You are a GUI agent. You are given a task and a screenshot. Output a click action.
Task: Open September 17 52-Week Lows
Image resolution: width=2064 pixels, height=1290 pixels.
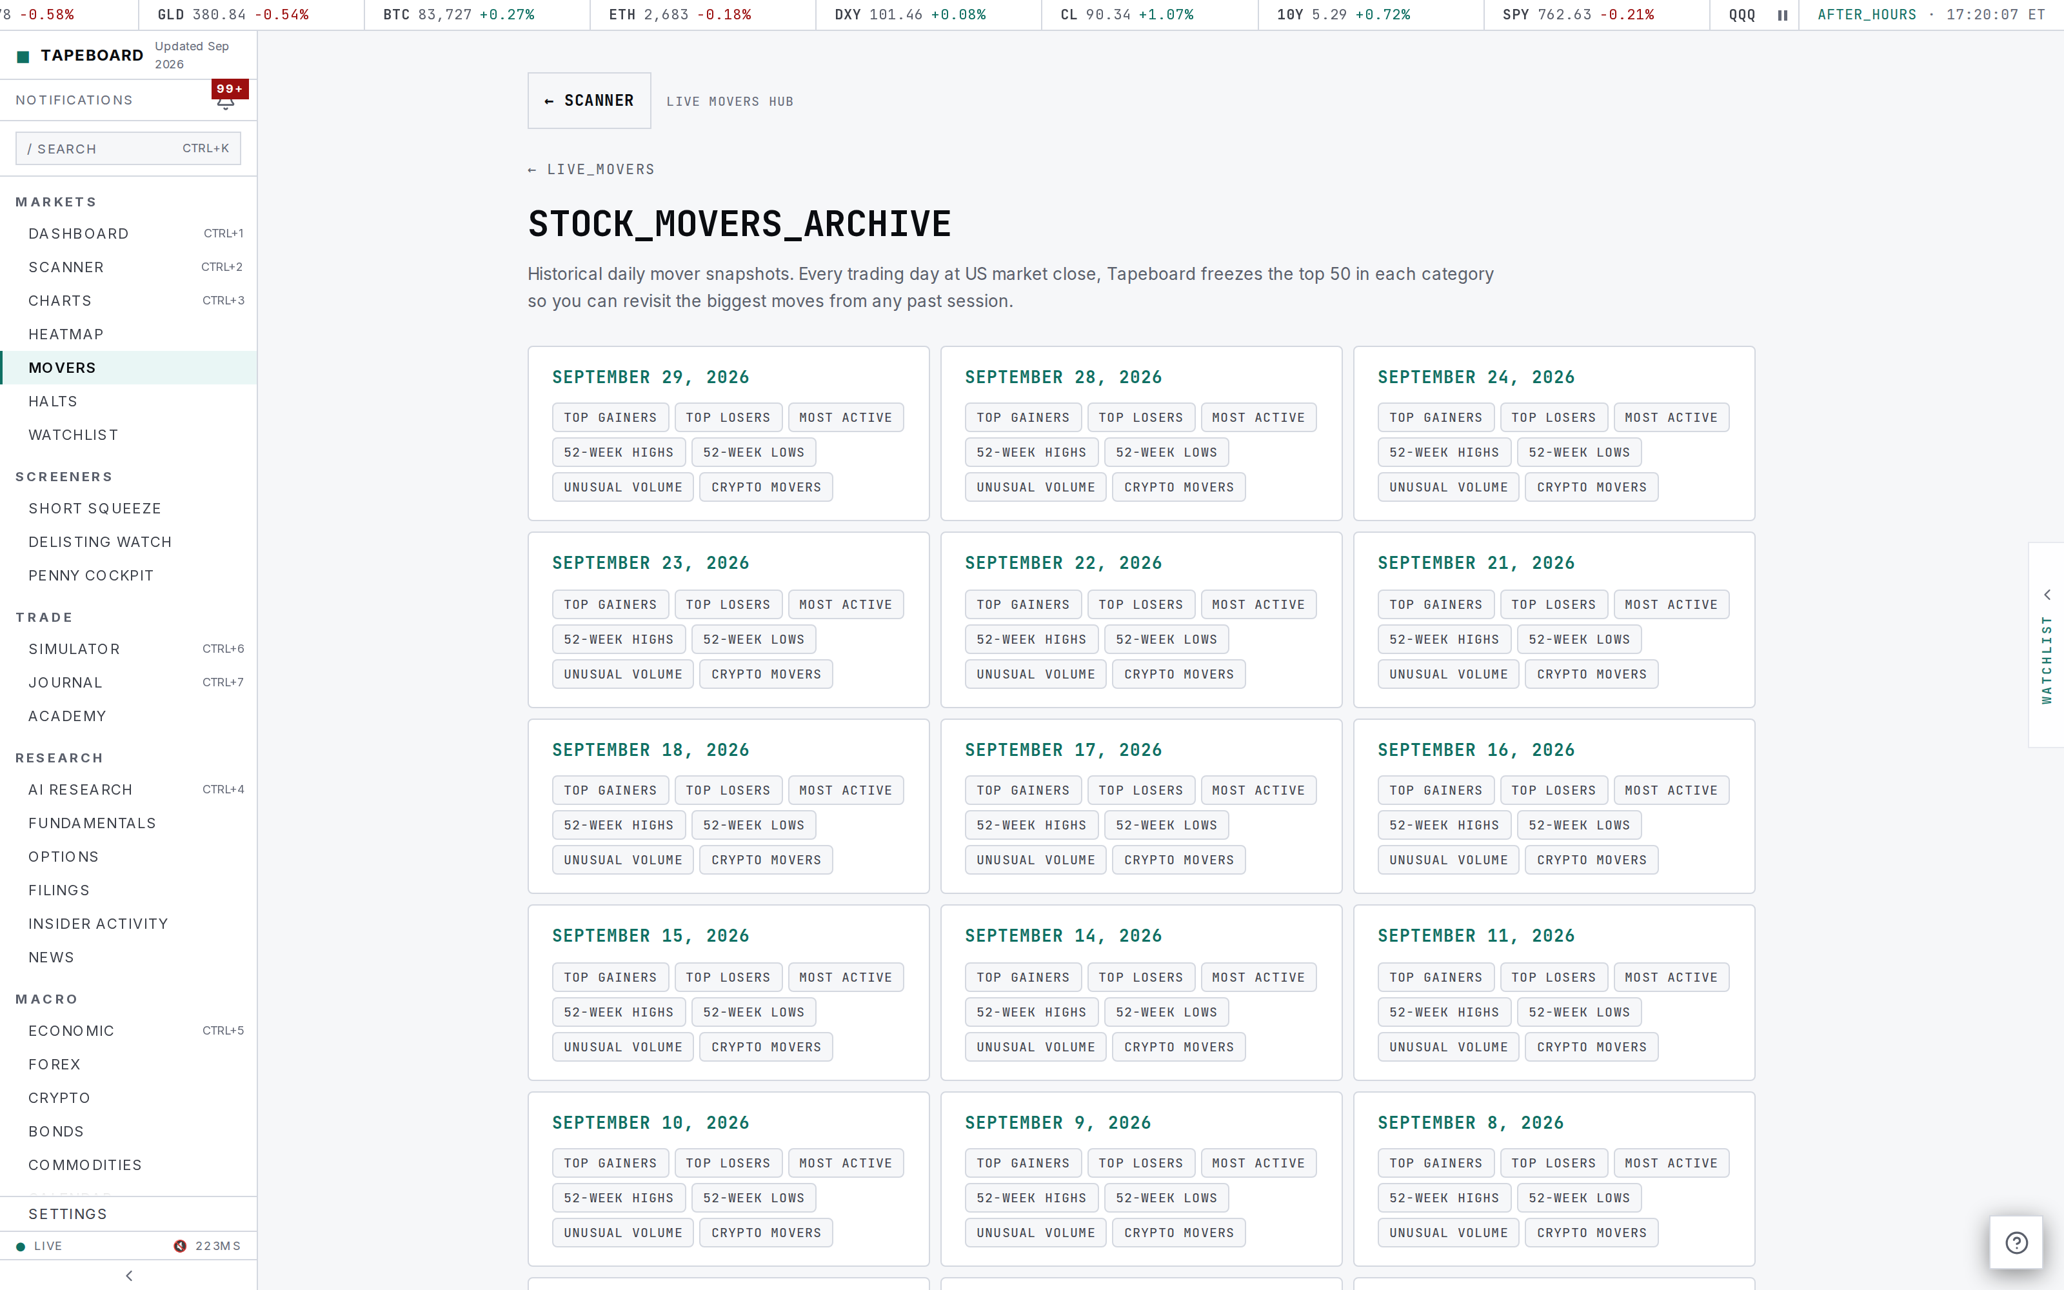click(x=1166, y=825)
